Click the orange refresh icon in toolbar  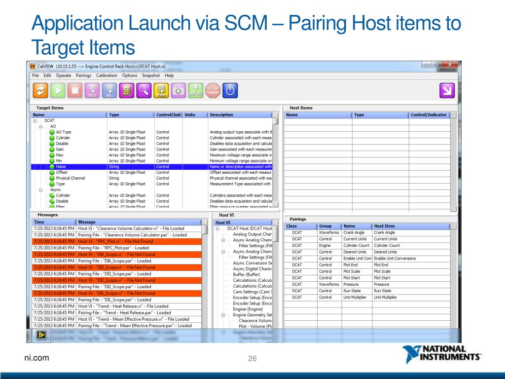[40, 91]
